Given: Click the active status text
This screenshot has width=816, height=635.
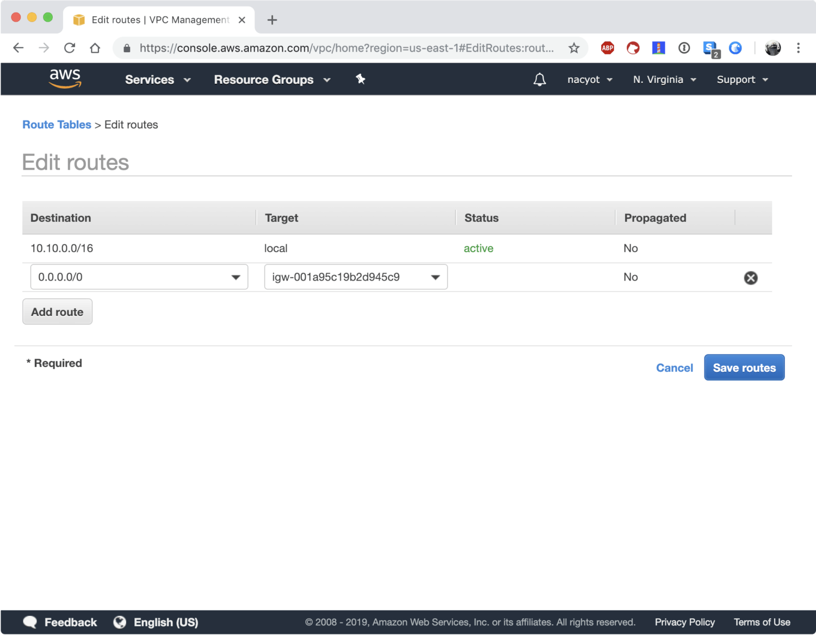Looking at the screenshot, I should [x=478, y=248].
